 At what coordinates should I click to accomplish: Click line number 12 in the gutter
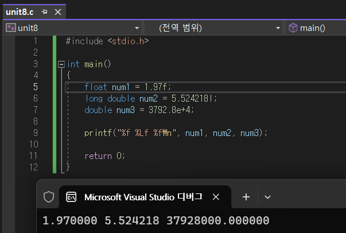tap(34, 167)
